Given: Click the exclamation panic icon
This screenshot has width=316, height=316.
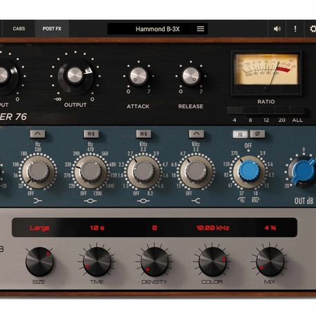Looking at the screenshot, I should pyautogui.click(x=295, y=29).
